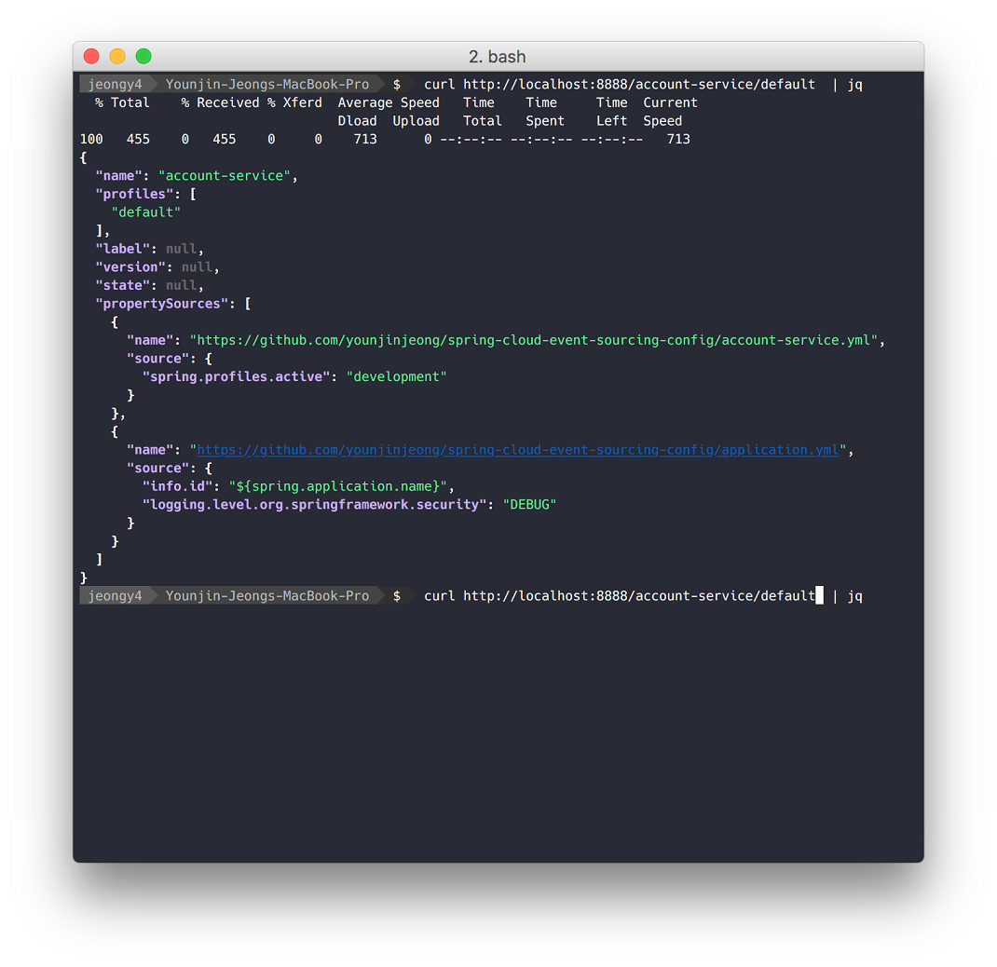This screenshot has width=997, height=967.
Task: Select the "DEBUG" logging value
Action: click(529, 504)
